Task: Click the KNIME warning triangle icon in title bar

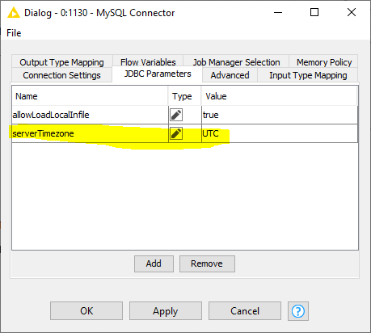Action: point(14,13)
